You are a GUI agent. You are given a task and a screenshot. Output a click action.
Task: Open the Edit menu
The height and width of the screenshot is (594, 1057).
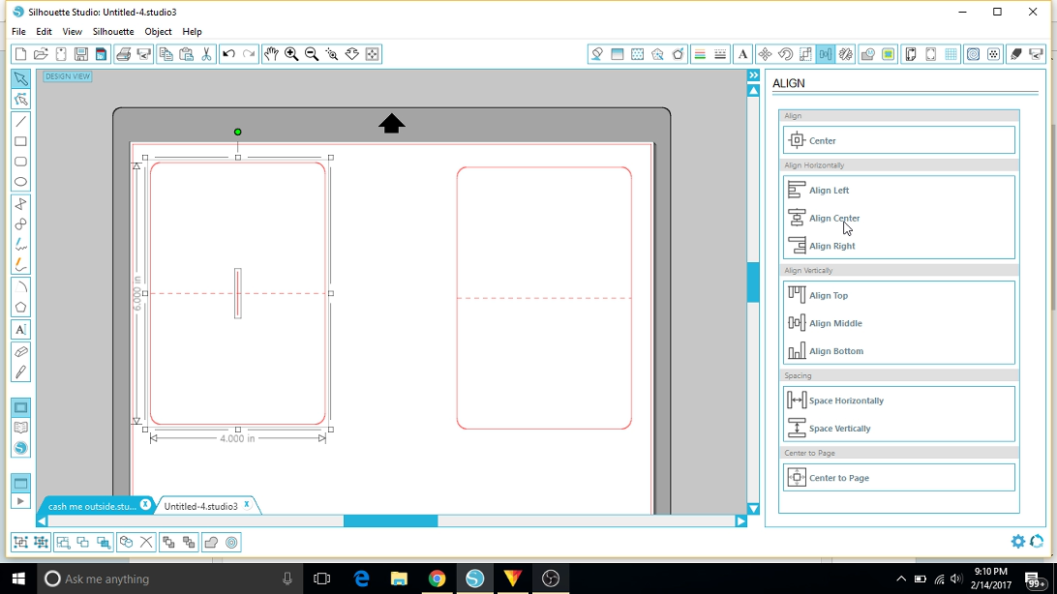click(44, 32)
